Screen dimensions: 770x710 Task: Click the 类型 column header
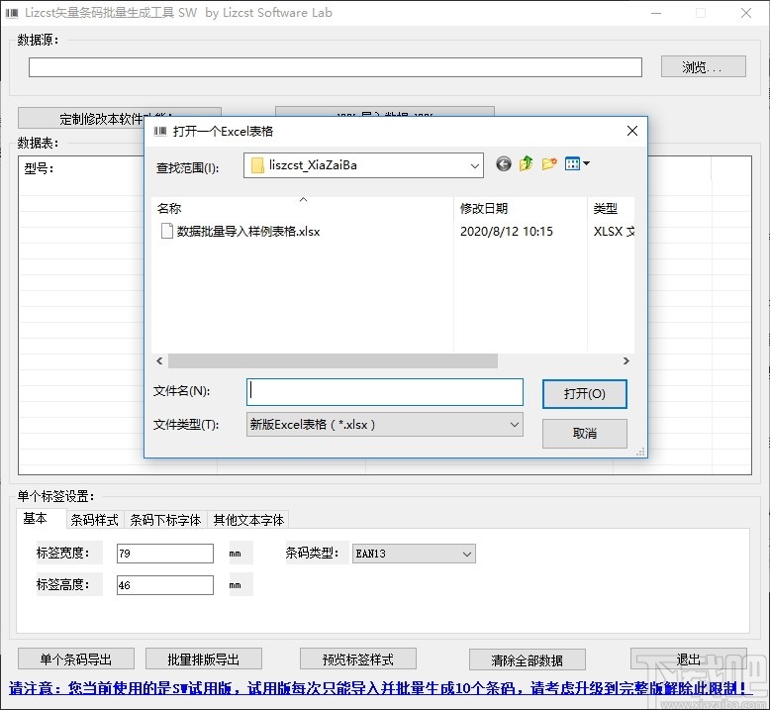coord(611,208)
